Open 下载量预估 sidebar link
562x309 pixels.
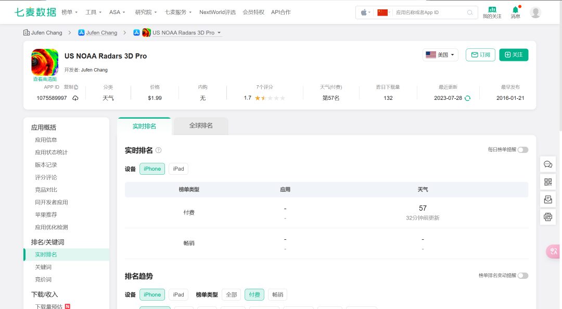pos(49,306)
